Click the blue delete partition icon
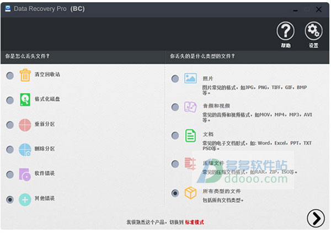 pos(25,150)
